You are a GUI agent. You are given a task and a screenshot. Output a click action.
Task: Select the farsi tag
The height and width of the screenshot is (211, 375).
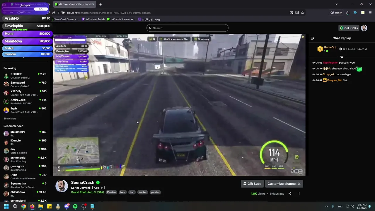123,192
